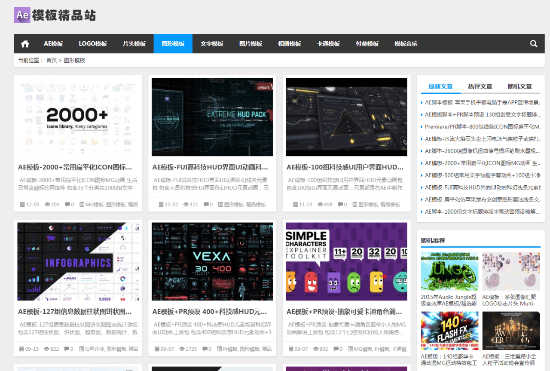Open article title AE模板-2000+常用扁平化ICON图标
Screen dimensions: 550x371
click(x=75, y=167)
